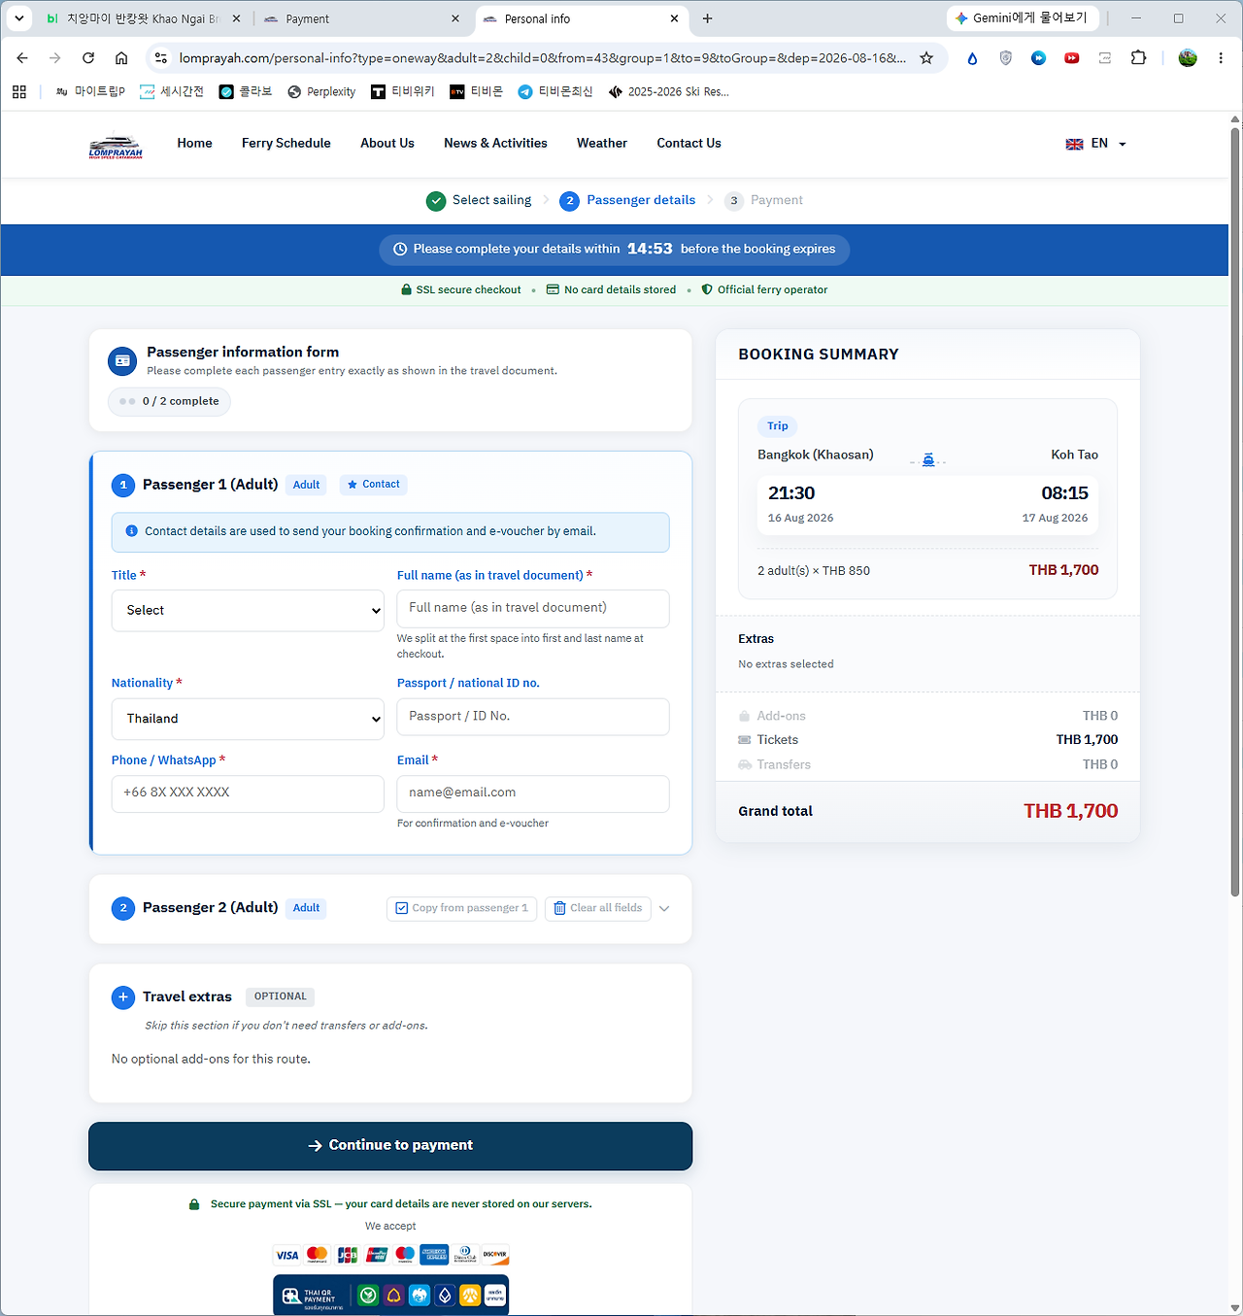Click the Mastercard logo
Image resolution: width=1243 pixels, height=1316 pixels.
tap(317, 1255)
